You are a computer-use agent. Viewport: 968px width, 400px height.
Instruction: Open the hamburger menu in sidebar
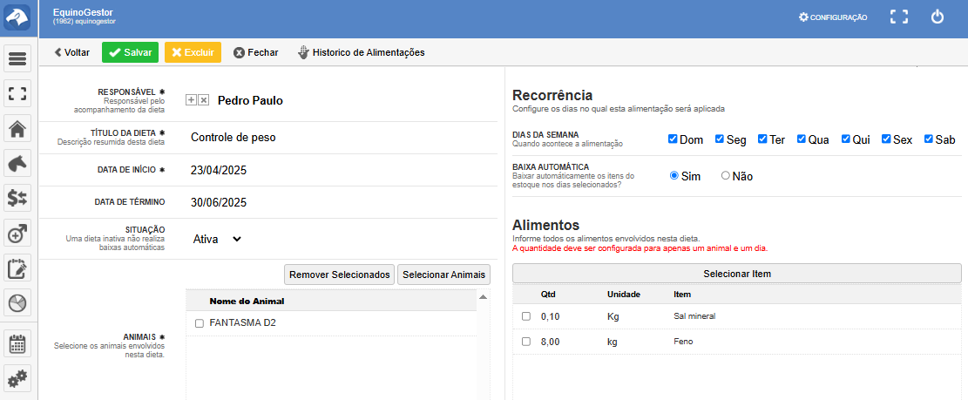click(x=18, y=59)
